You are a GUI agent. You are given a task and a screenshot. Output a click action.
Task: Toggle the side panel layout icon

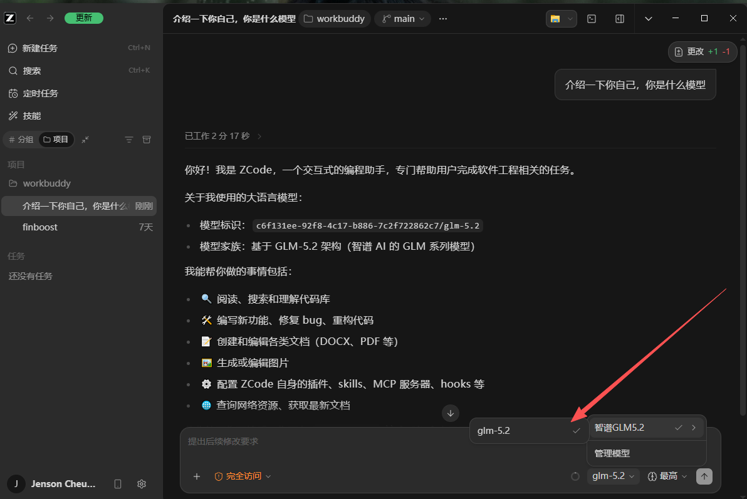click(620, 19)
